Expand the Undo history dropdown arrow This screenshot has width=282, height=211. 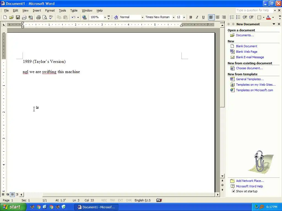click(x=78, y=17)
